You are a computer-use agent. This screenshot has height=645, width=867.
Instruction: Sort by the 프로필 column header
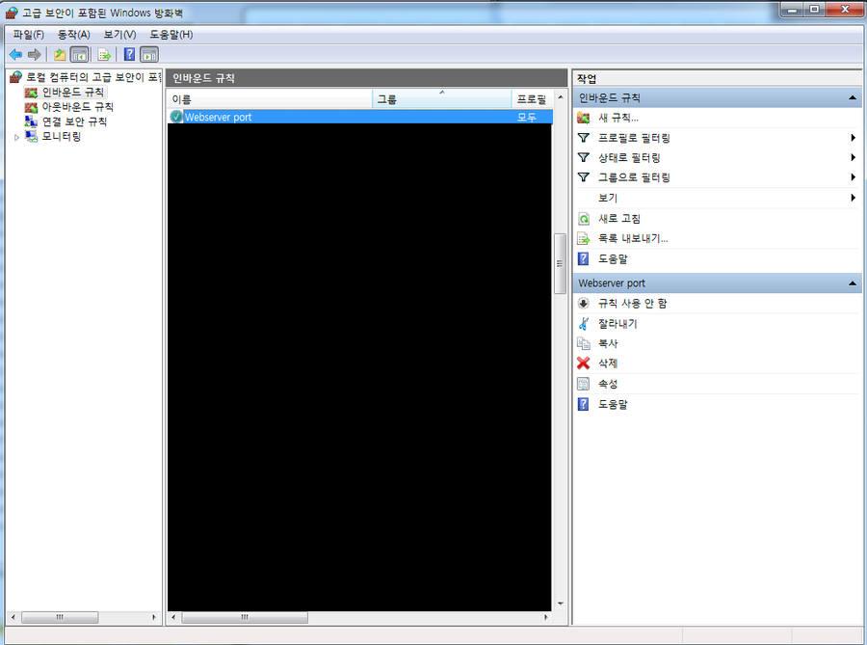click(532, 99)
